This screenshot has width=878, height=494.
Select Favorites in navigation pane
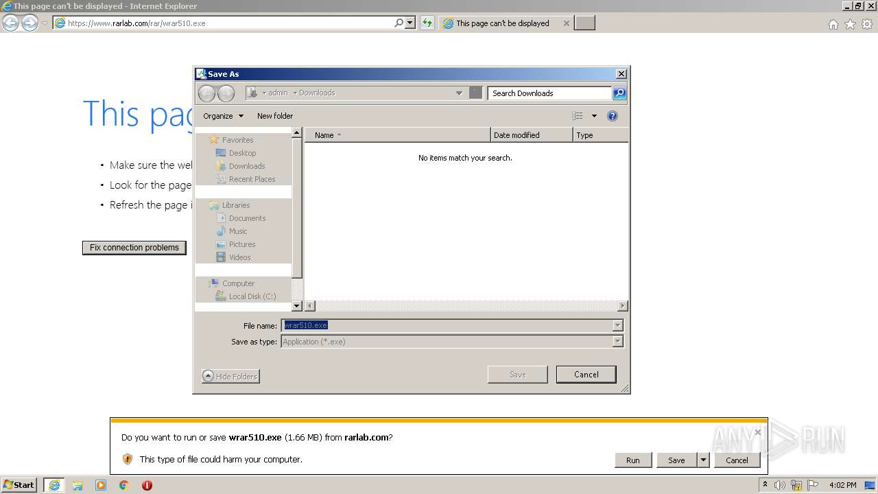point(237,140)
